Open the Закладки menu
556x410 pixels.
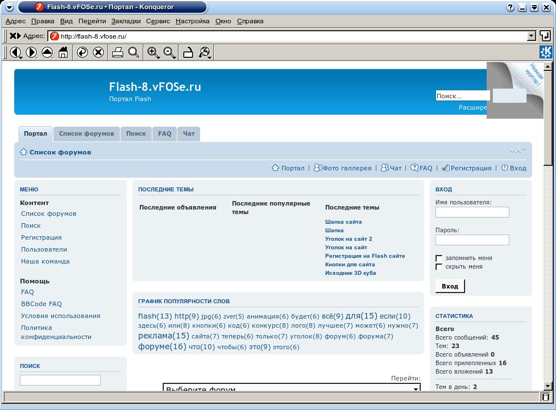tap(126, 21)
